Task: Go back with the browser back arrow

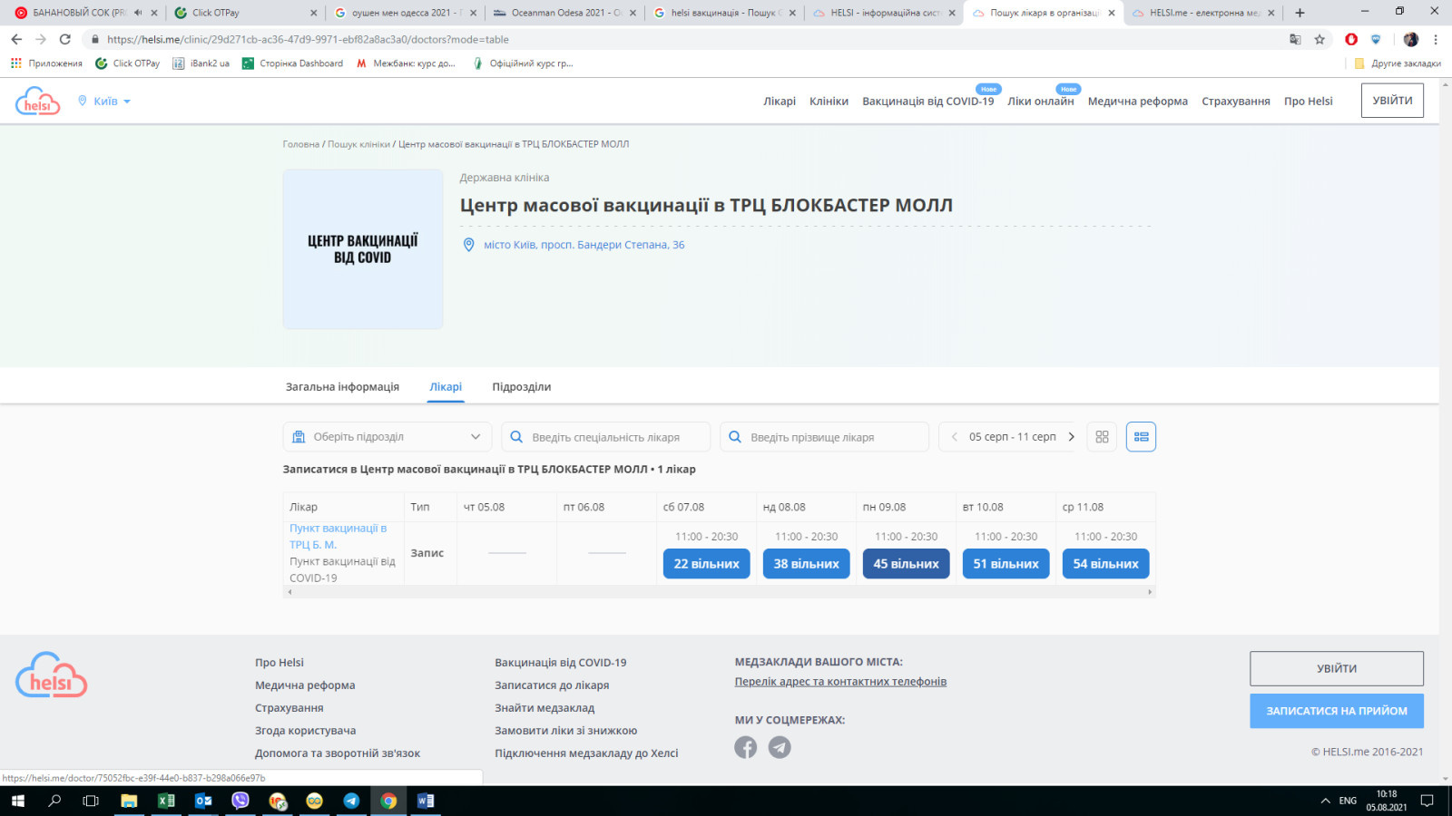Action: tap(16, 39)
